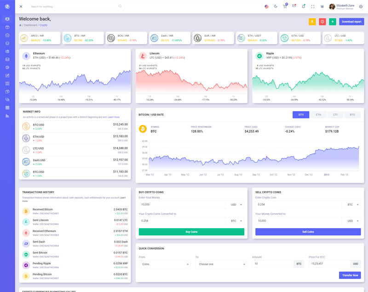
Task: Open the mail inbox icon
Action: 294,6
